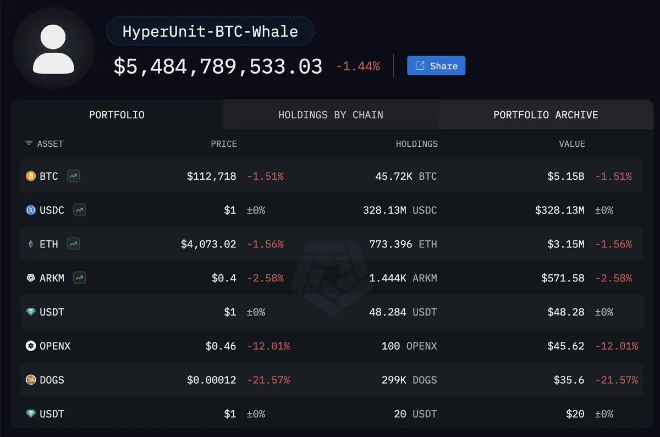Open the BTC price chart icon

(x=73, y=176)
